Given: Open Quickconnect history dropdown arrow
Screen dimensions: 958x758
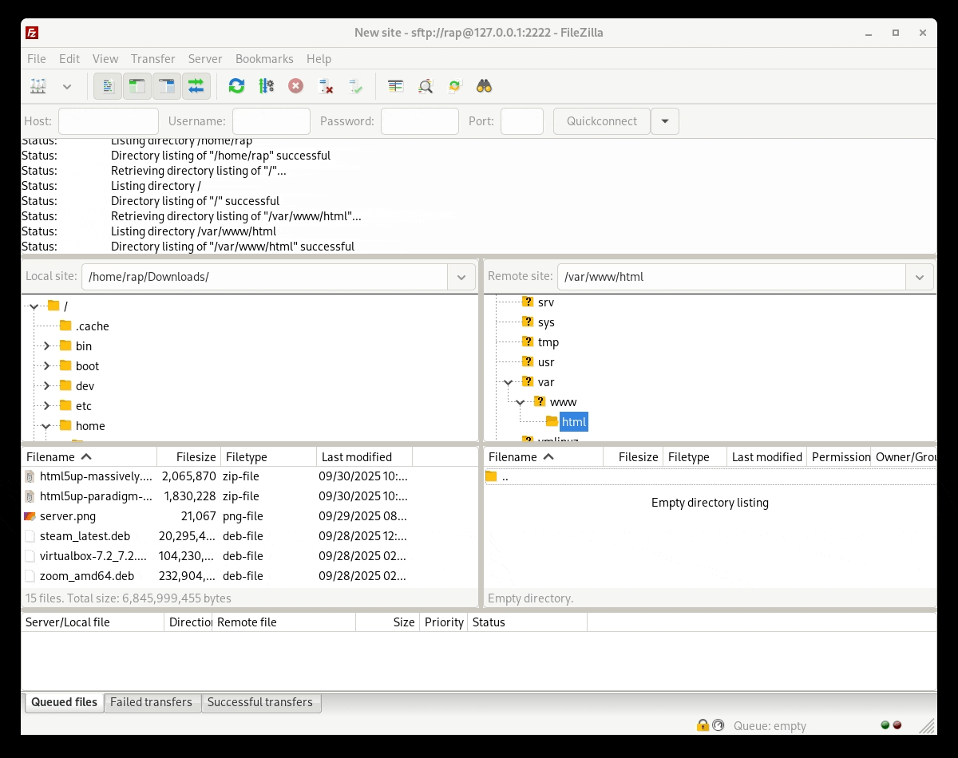Looking at the screenshot, I should pos(665,121).
